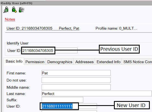Image resolution: width=152 pixels, height=112 pixels.
Task: Open the Perfect, Pat name link
Action: tap(69, 28)
